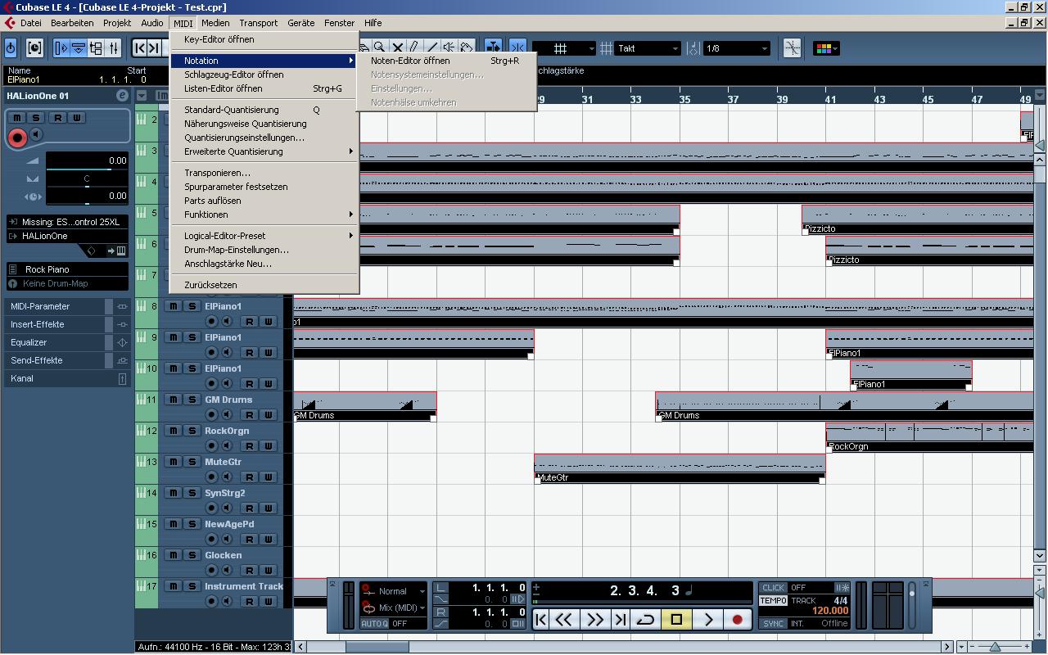Image resolution: width=1048 pixels, height=655 pixels.
Task: Enable write automation on Glocken track
Action: 268,570
